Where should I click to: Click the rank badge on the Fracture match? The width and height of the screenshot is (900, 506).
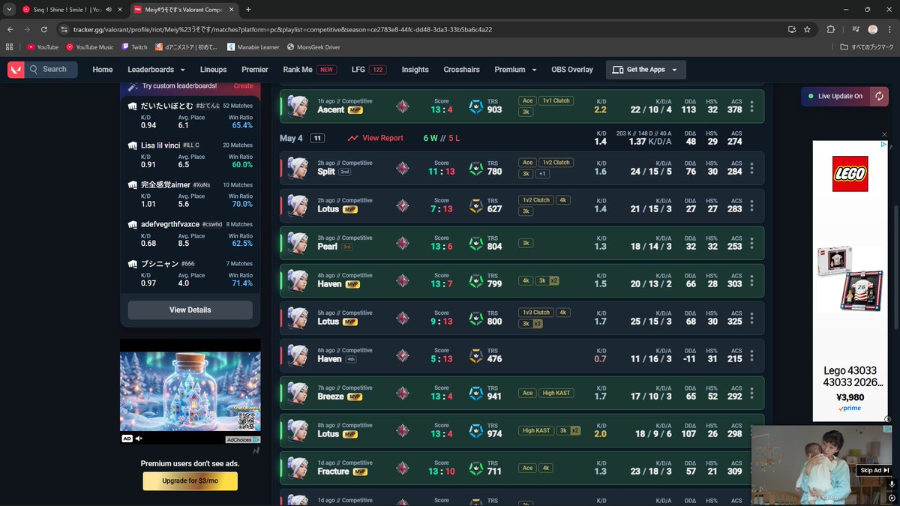point(403,469)
